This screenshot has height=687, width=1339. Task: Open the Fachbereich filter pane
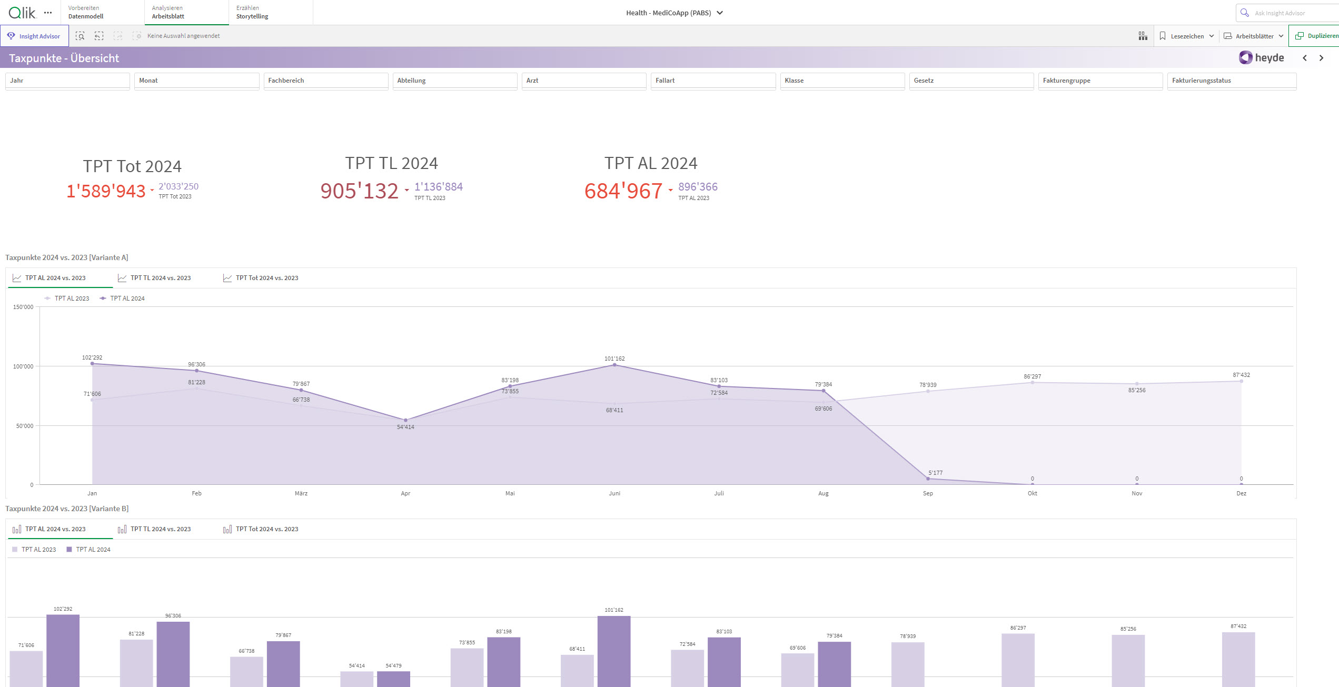[325, 81]
